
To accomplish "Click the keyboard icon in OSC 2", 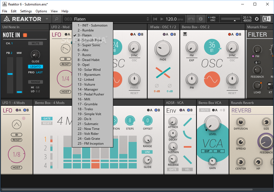I will click(x=185, y=34).
